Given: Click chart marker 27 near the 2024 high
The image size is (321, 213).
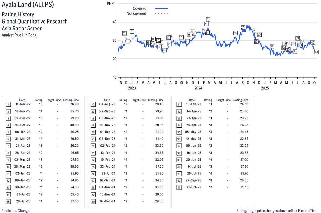Looking at the screenshot, I should [243, 27].
